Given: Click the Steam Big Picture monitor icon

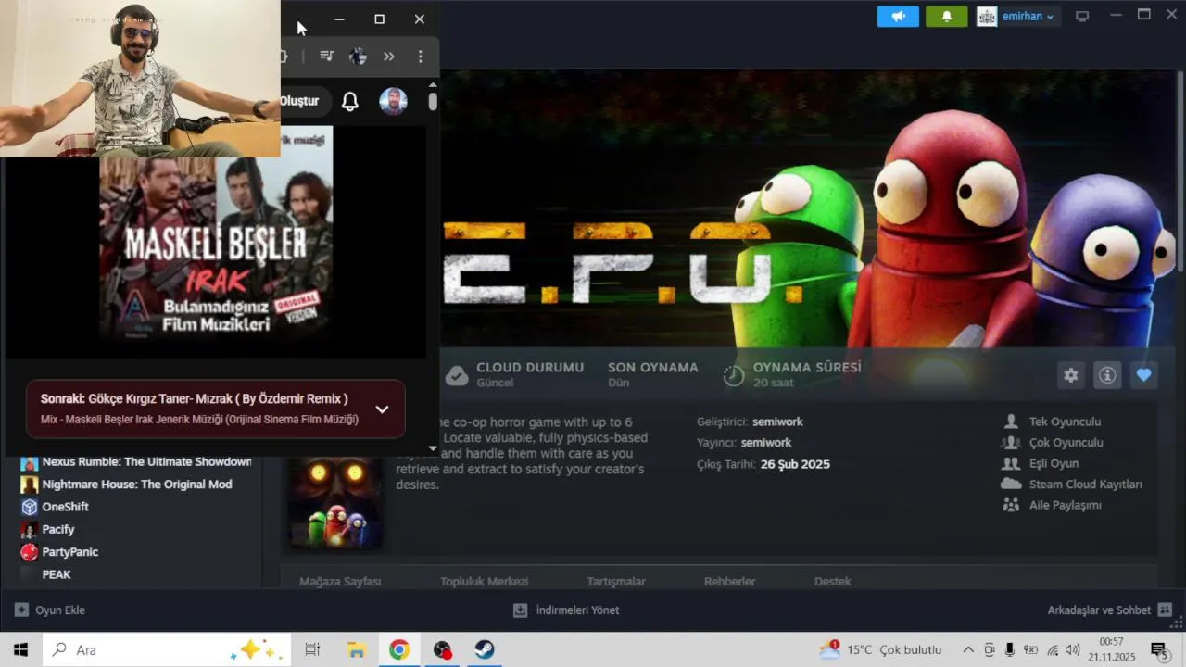Looking at the screenshot, I should [1082, 17].
